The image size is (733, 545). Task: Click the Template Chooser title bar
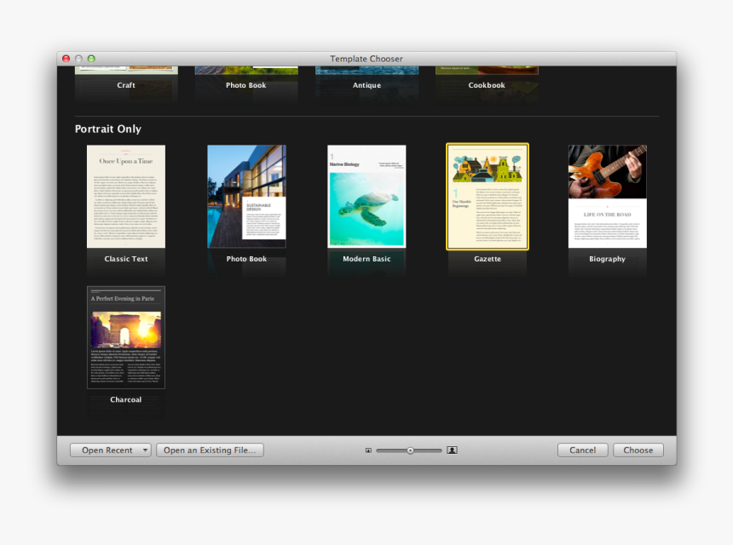pyautogui.click(x=366, y=58)
